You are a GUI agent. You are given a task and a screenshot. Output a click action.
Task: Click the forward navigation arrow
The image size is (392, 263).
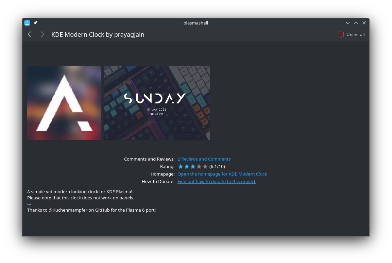42,34
